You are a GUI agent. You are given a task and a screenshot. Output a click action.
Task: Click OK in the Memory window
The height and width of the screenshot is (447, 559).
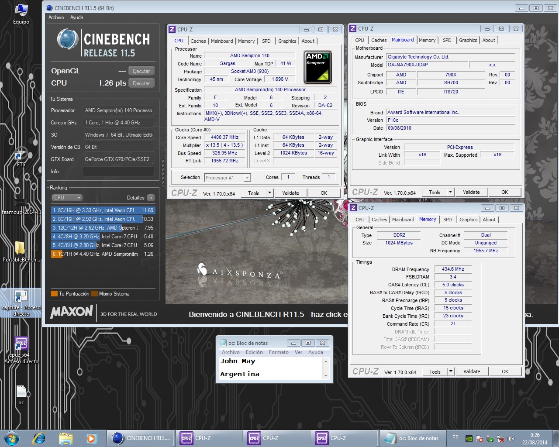click(x=505, y=371)
